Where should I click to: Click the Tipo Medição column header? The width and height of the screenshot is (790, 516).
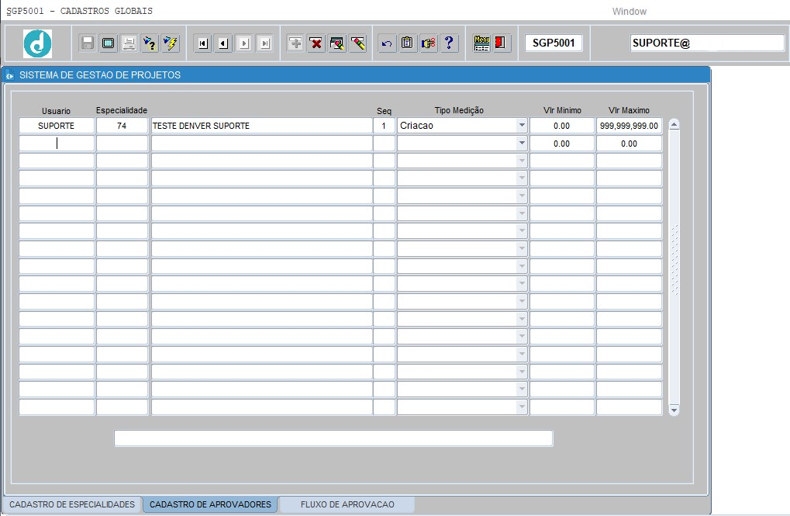coord(459,110)
